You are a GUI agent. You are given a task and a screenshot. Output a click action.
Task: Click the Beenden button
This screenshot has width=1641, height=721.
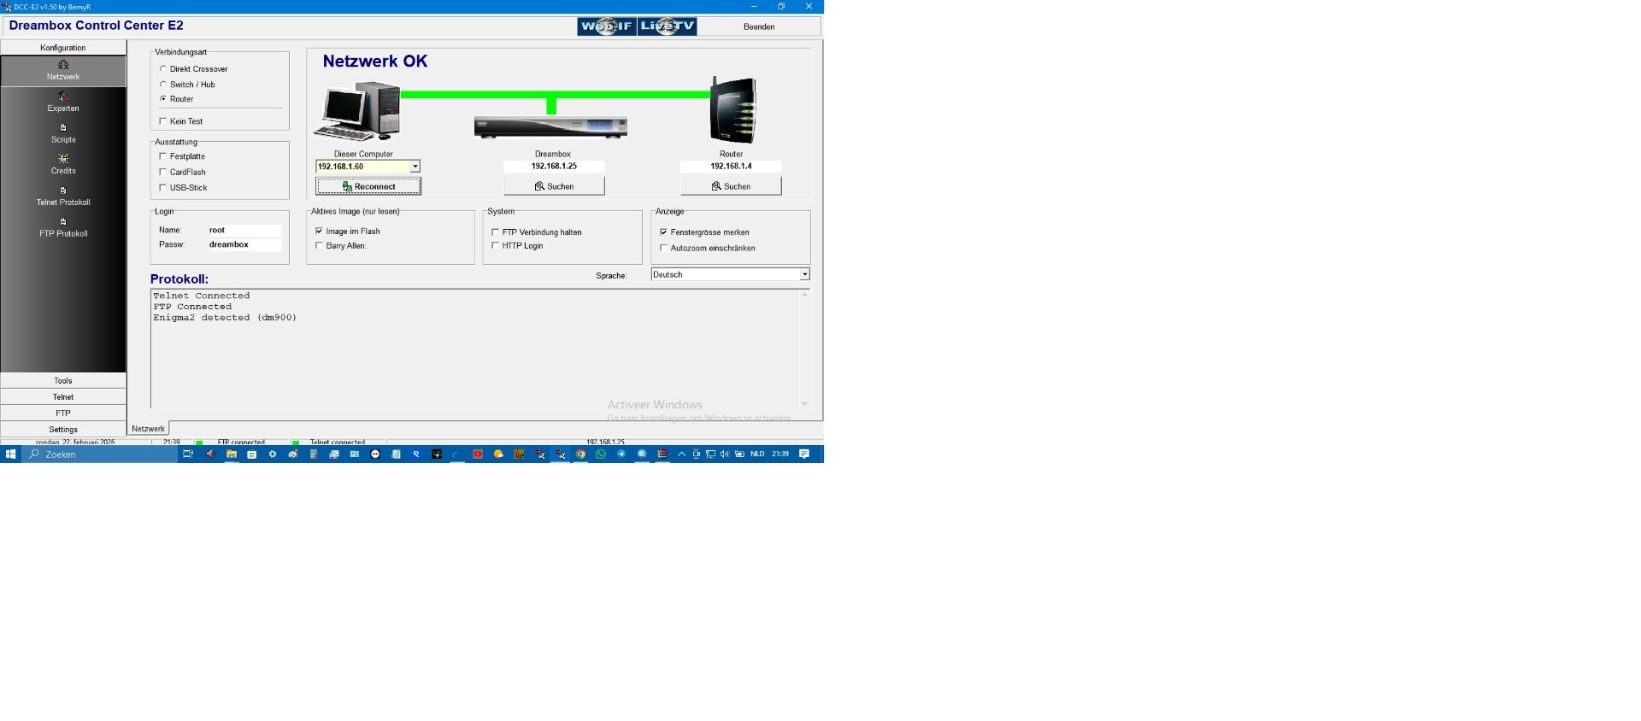759,26
